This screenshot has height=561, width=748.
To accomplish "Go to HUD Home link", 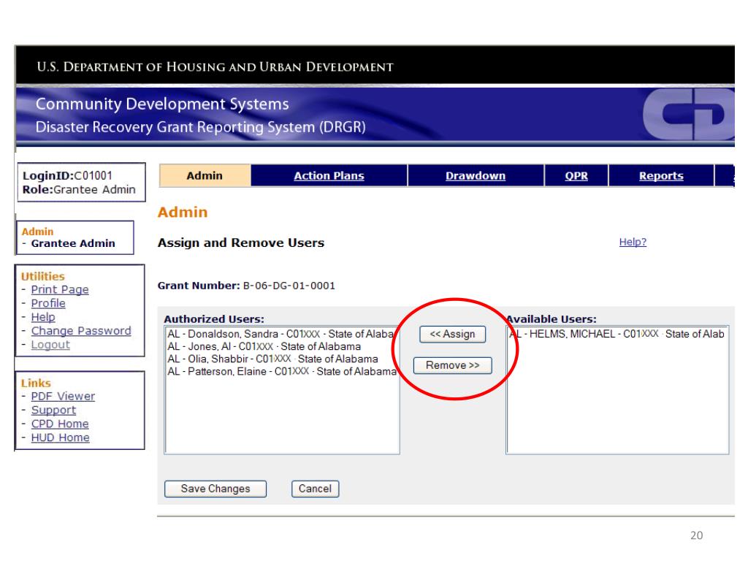I will pyautogui.click(x=60, y=438).
